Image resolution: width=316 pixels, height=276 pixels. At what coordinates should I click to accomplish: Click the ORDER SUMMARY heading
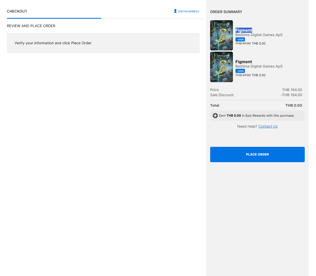(226, 12)
